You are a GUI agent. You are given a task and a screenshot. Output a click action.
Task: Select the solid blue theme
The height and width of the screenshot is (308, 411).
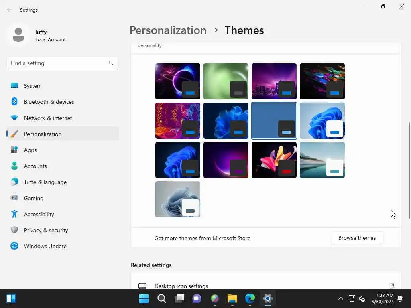[x=274, y=120]
